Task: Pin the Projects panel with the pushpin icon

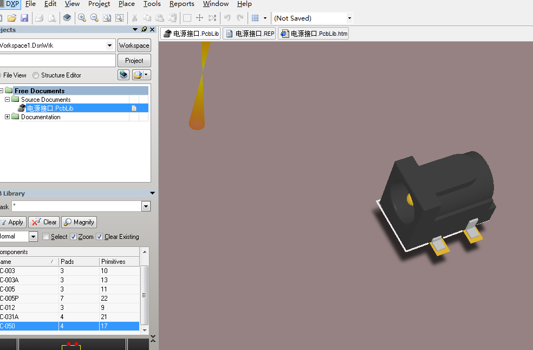Action: [x=144, y=30]
